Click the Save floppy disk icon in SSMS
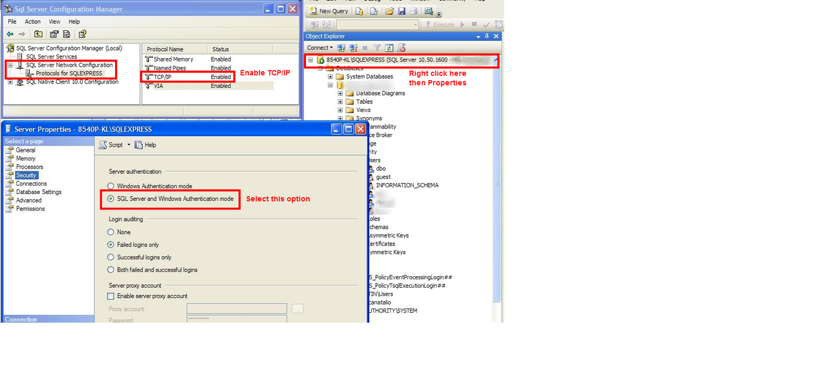This screenshot has height=386, width=828. (402, 11)
